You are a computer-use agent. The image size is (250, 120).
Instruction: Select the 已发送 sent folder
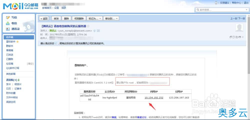(x=9, y=55)
